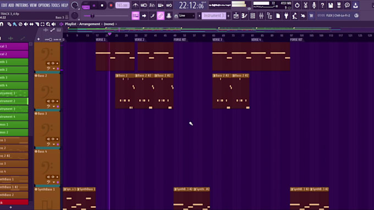Click the note blend recording icon
The image size is (374, 210).
(152, 16)
